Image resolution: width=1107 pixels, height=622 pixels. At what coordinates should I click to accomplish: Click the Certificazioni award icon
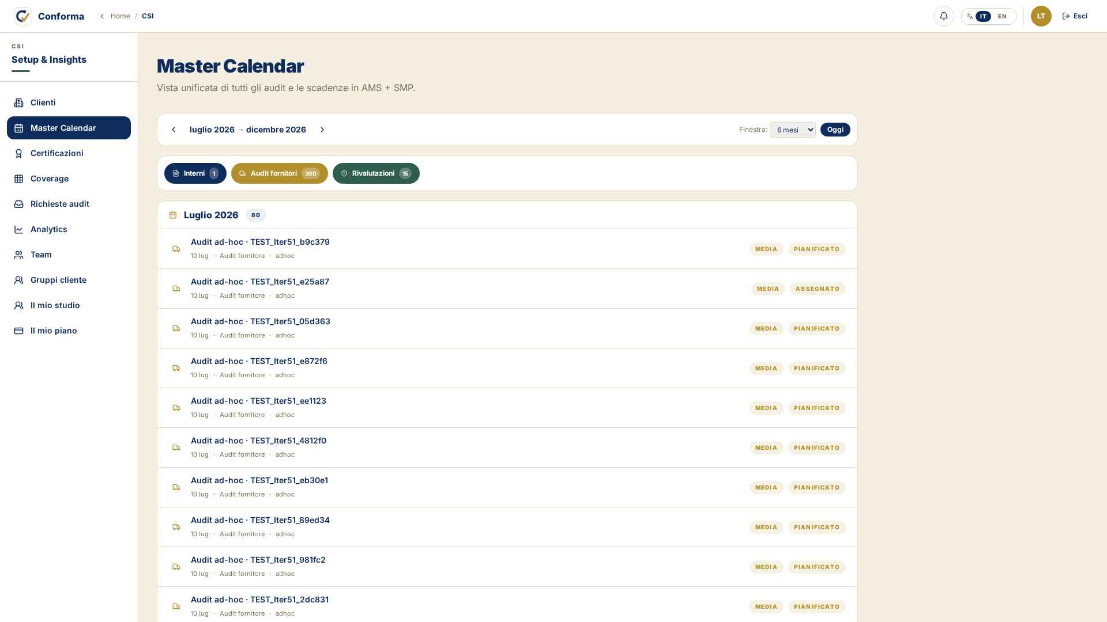pyautogui.click(x=18, y=153)
